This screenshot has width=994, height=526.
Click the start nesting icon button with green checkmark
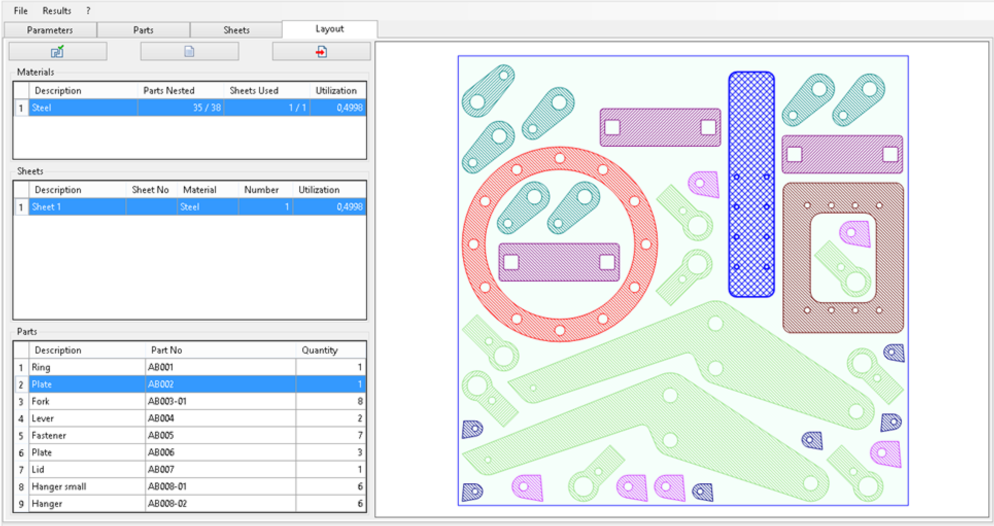[58, 51]
